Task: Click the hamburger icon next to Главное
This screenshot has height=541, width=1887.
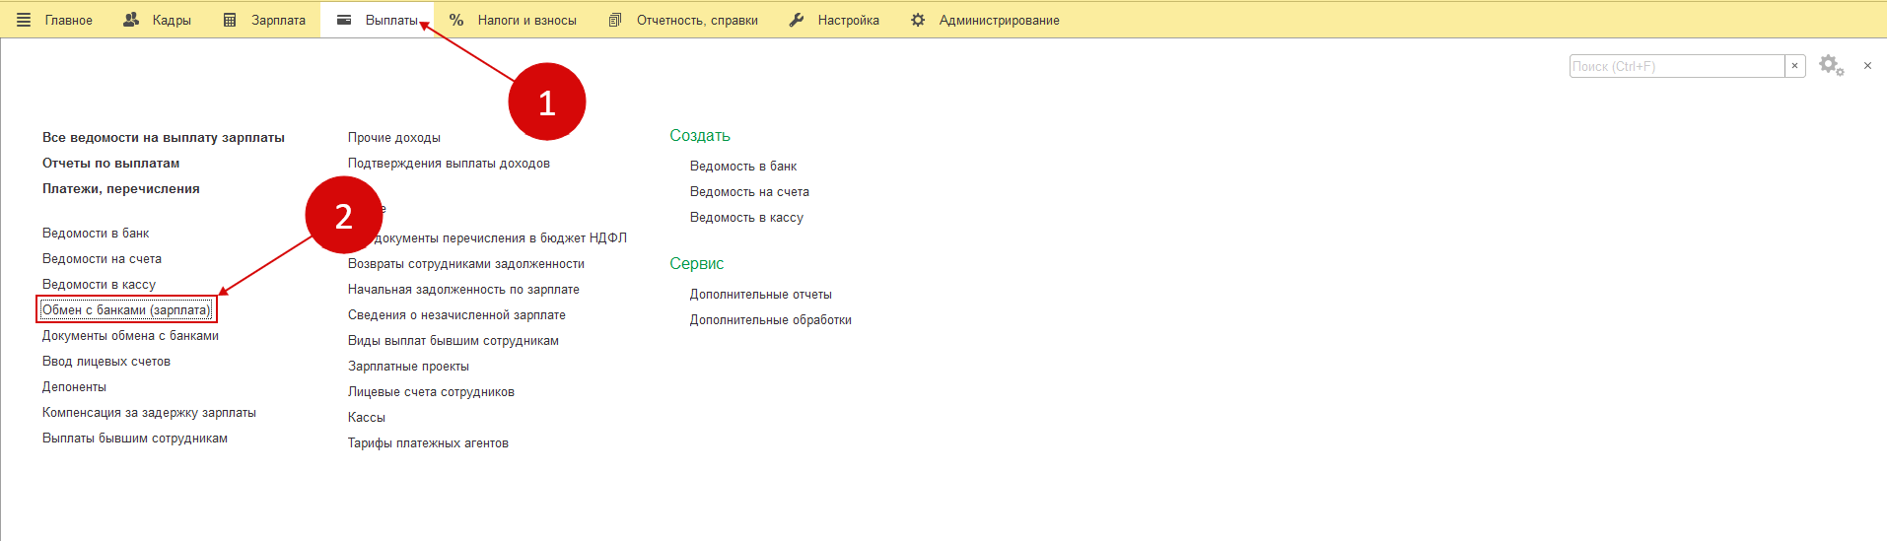Action: 24,20
